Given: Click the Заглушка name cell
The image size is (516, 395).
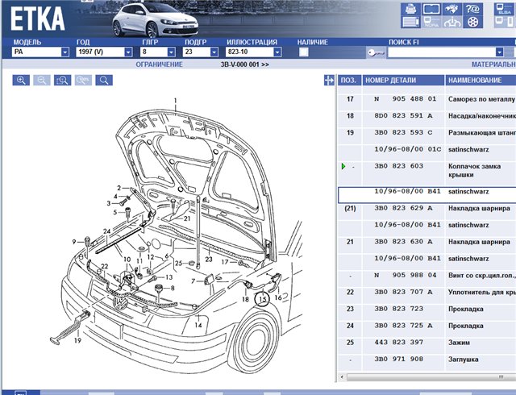Looking at the screenshot, I should [464, 360].
